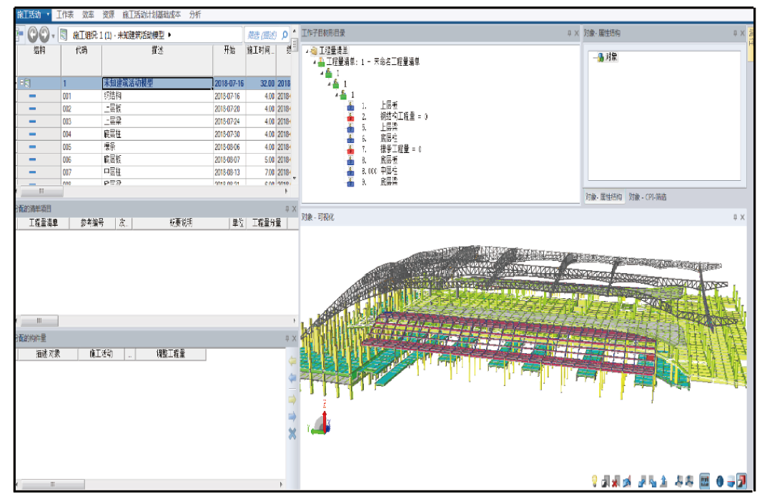Select the 钢结构工程量 = 0 tree item
The image size is (767, 499).
(404, 116)
